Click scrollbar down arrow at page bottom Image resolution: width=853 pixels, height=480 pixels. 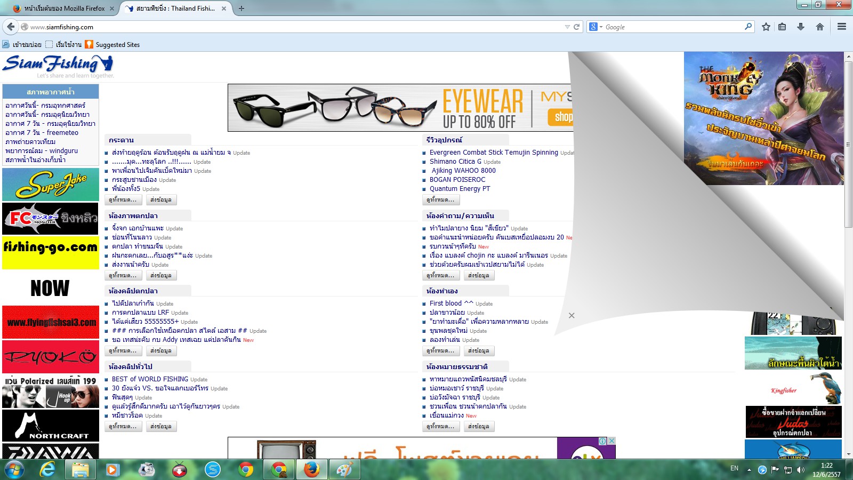click(x=848, y=454)
